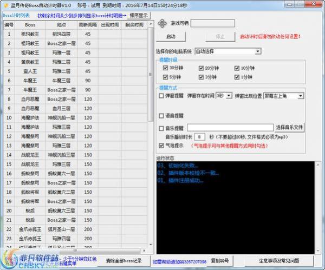Click row 5 蛮人王 boss cell
This screenshot has height=270, width=325.
point(30,71)
